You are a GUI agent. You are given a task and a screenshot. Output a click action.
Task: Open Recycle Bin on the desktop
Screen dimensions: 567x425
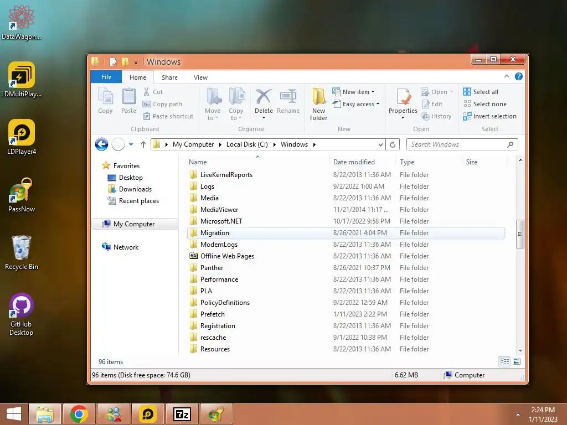pos(22,252)
